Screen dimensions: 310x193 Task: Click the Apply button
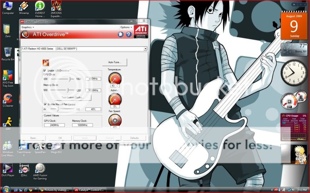click(85, 138)
